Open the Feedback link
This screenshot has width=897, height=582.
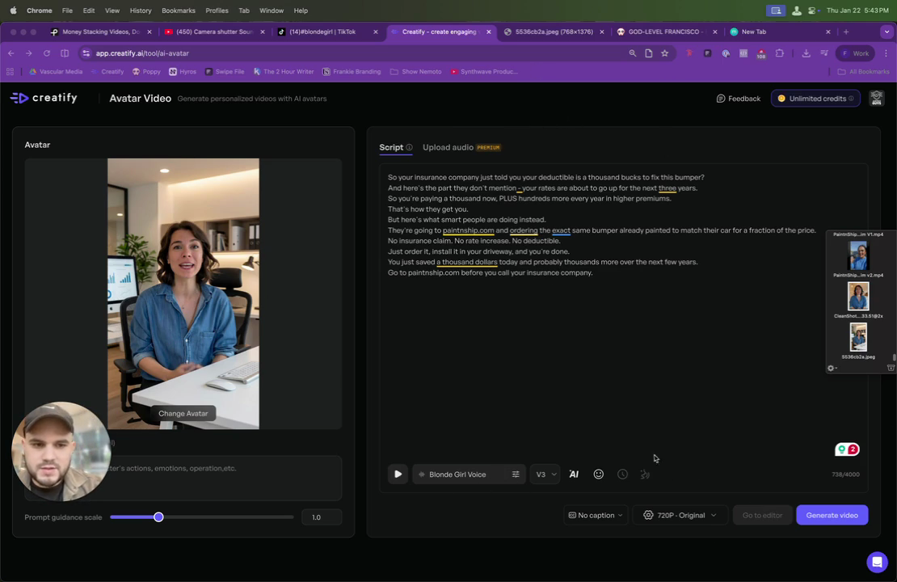739,99
